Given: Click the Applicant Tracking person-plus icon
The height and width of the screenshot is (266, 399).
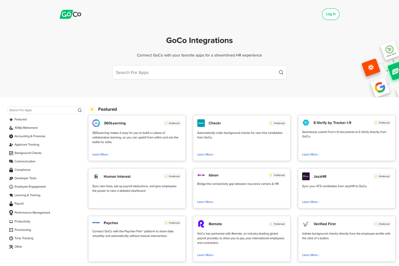Looking at the screenshot, I should coord(11,145).
